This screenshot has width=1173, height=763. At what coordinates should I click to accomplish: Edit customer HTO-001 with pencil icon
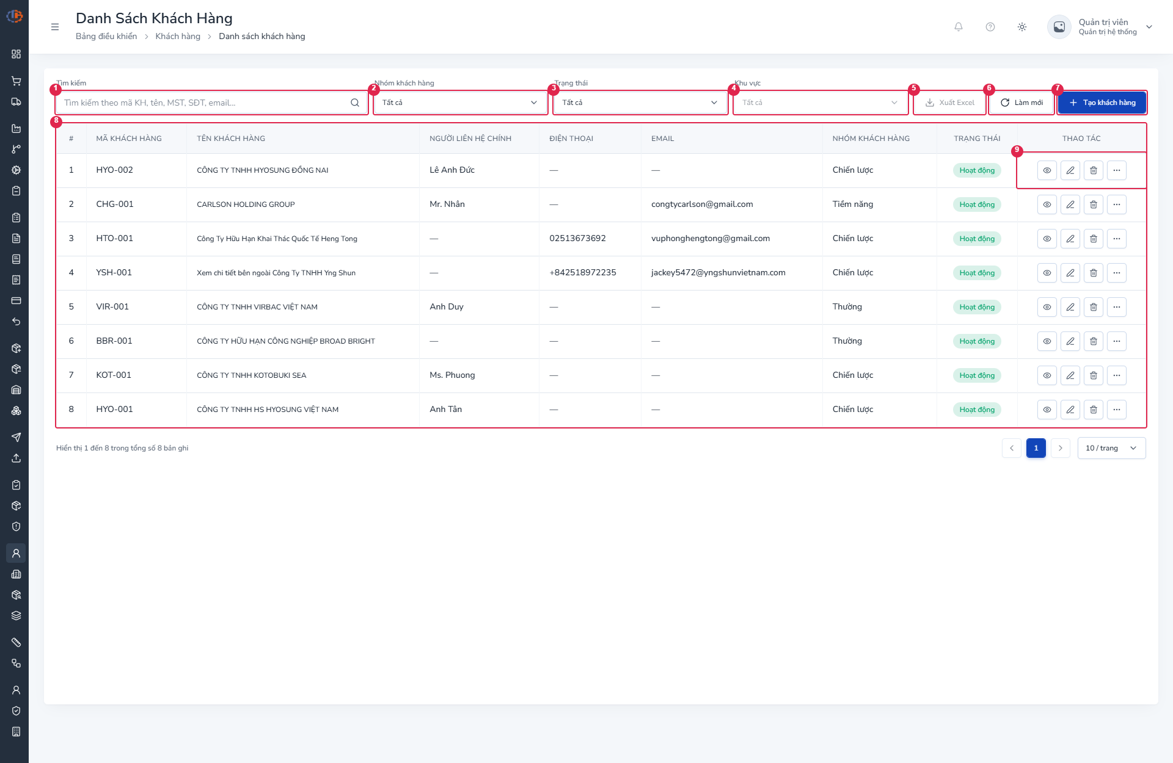click(1070, 239)
